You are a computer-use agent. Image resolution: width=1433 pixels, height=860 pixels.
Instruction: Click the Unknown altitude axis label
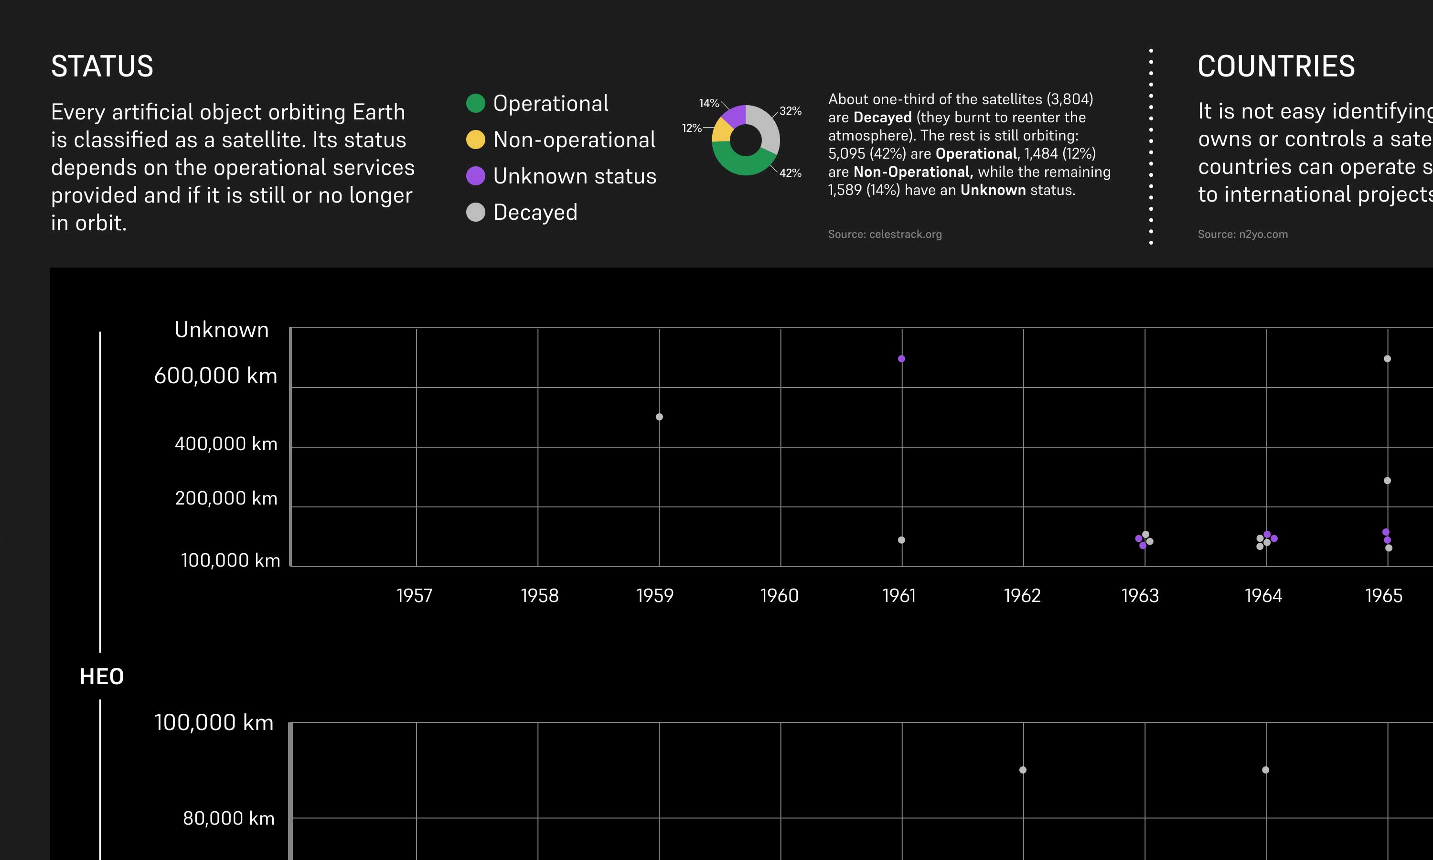[x=221, y=330]
